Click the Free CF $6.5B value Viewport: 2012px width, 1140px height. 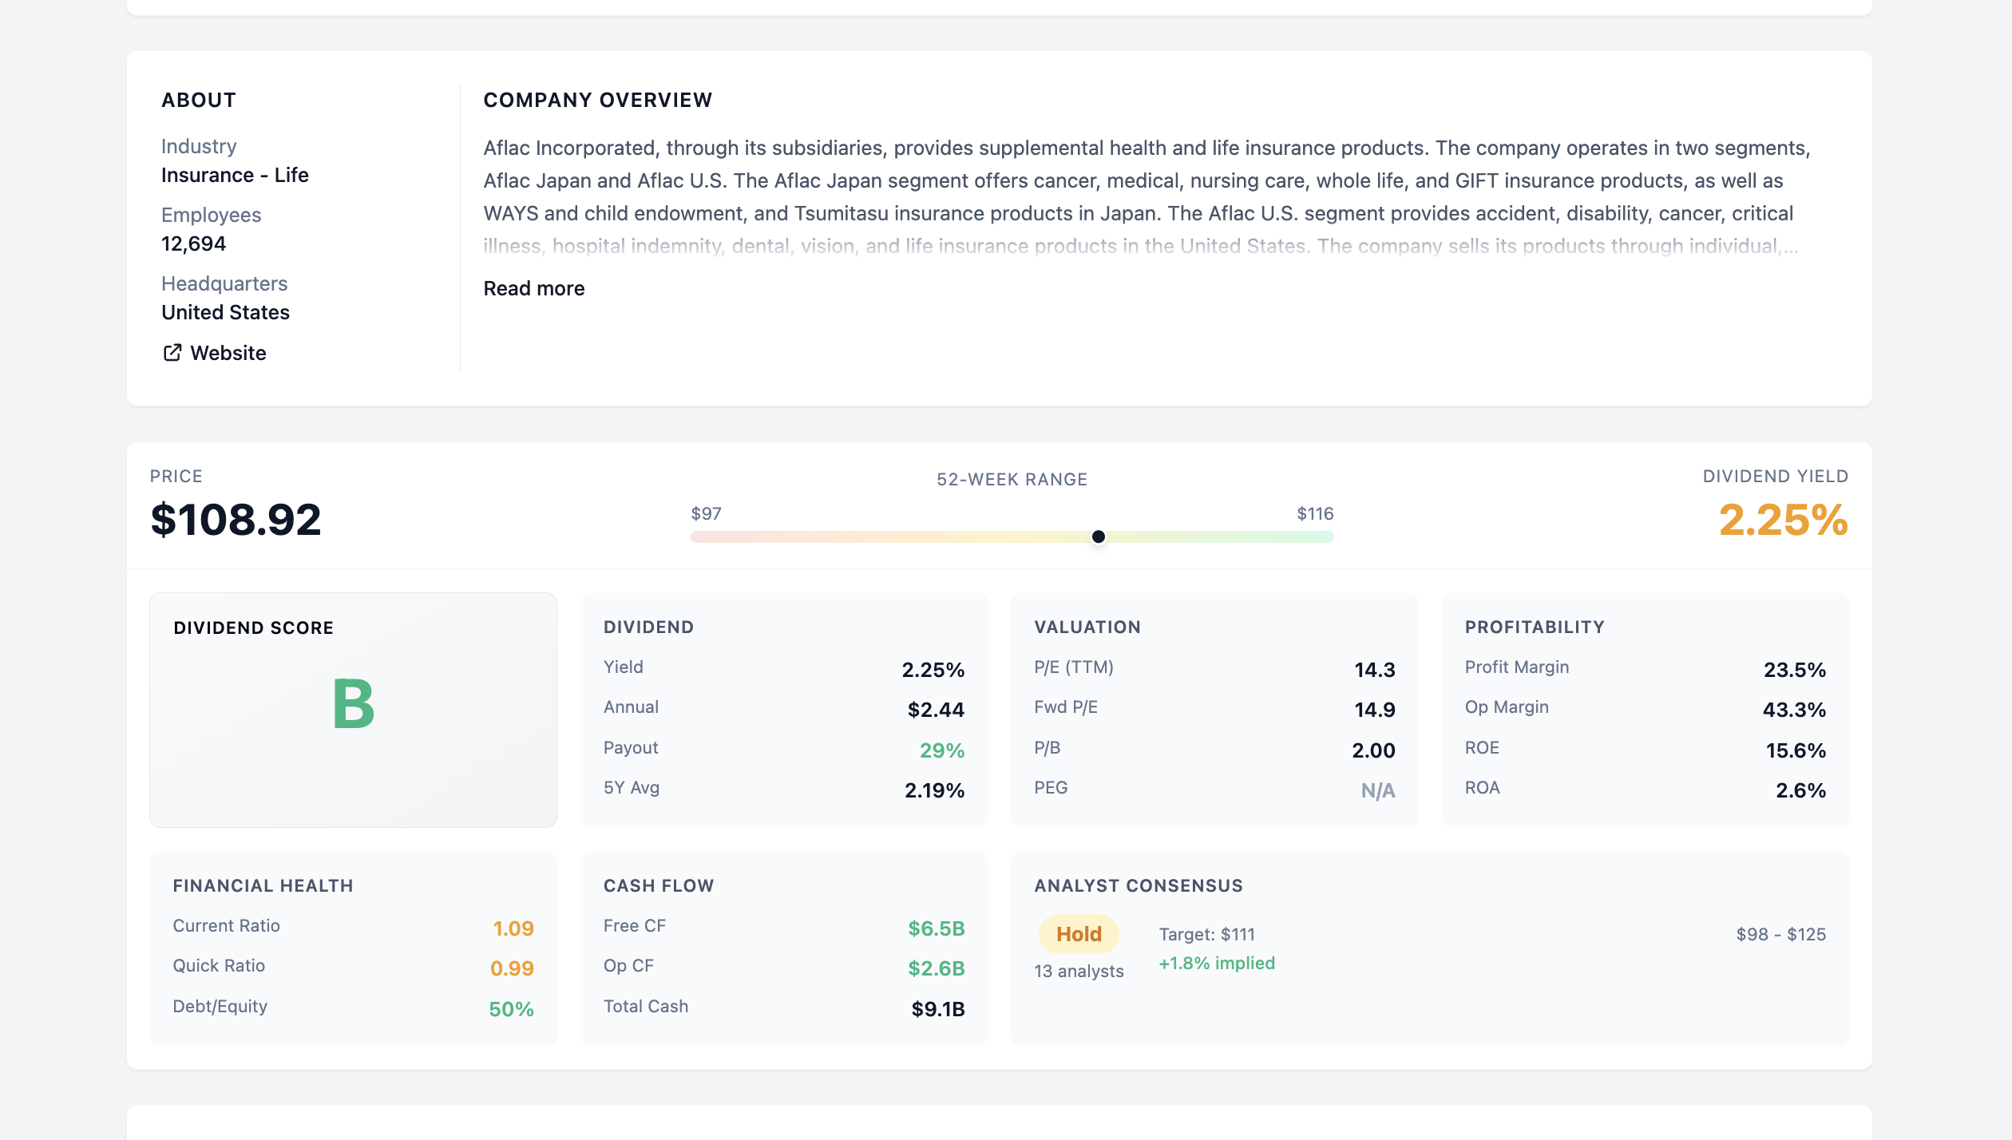(936, 928)
